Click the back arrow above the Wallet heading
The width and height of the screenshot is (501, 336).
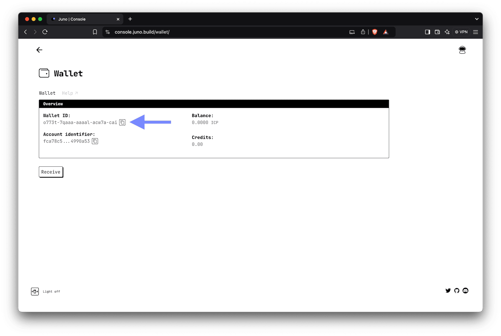pos(39,50)
